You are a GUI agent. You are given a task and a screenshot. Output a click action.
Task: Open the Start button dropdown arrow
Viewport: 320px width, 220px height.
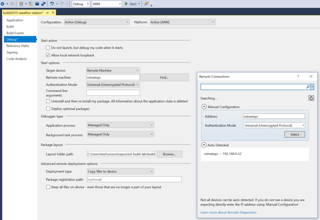139,4
